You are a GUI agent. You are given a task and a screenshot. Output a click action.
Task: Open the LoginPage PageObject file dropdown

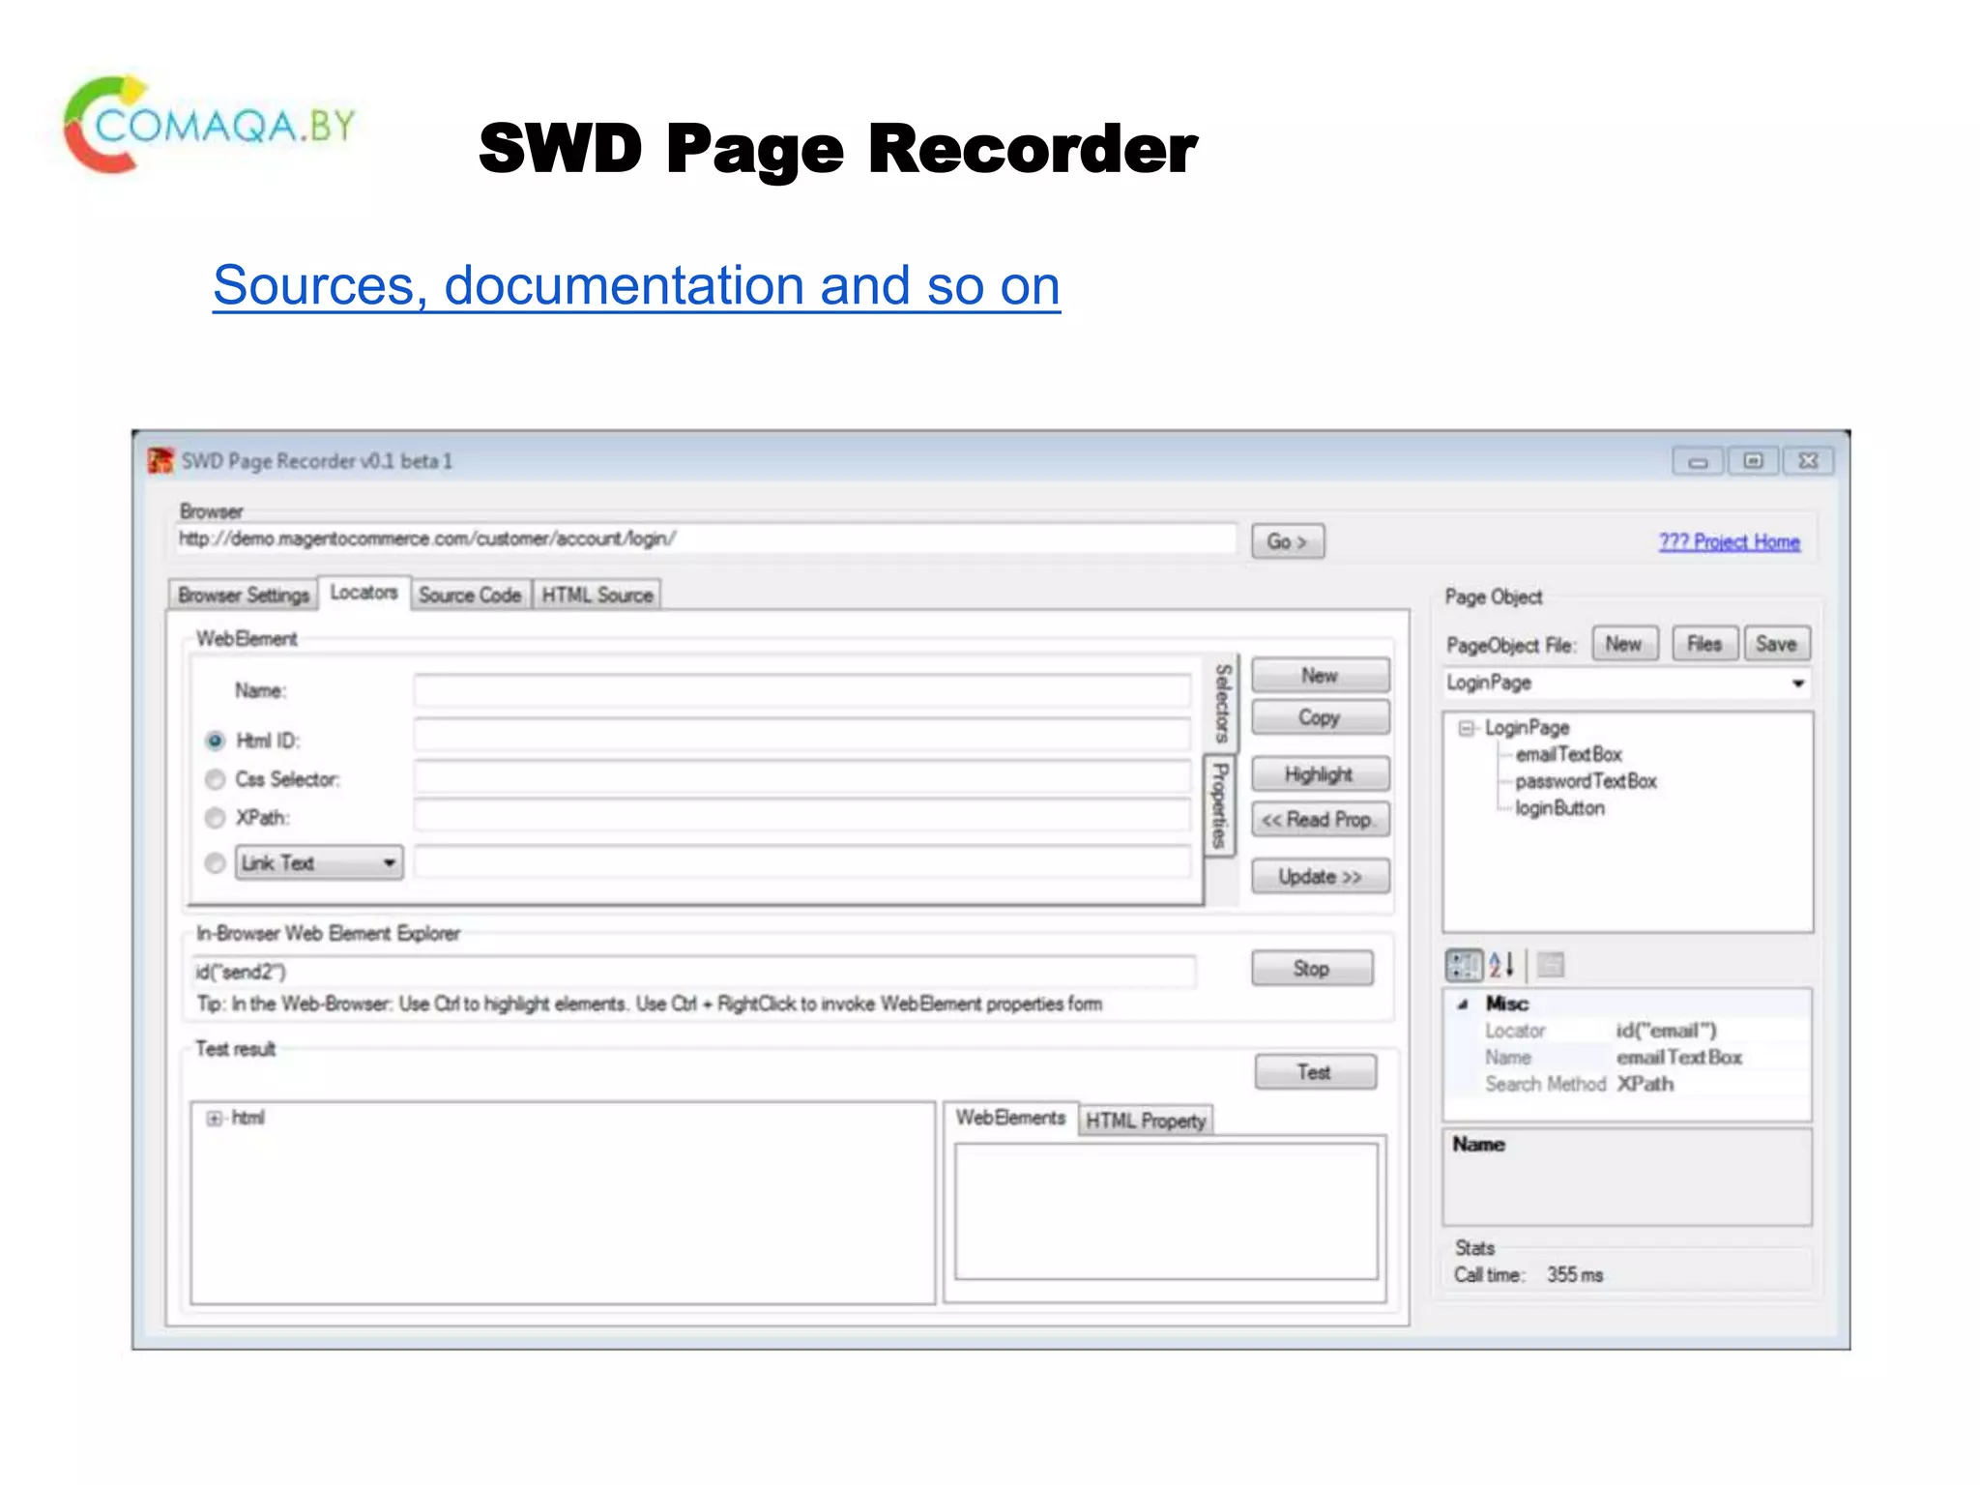pyautogui.click(x=1627, y=683)
